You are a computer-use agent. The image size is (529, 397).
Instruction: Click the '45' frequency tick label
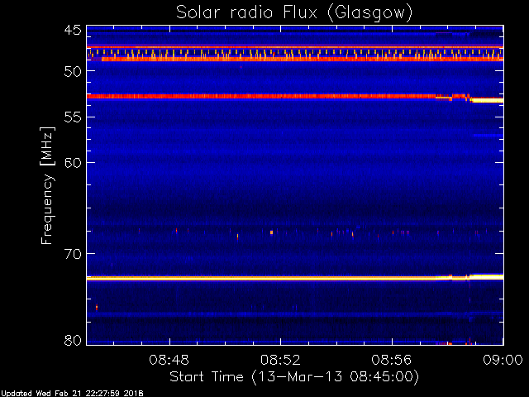coord(73,31)
